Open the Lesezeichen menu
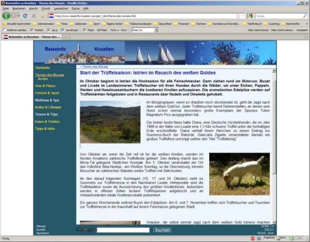The width and height of the screenshot is (310, 242). (60, 9)
